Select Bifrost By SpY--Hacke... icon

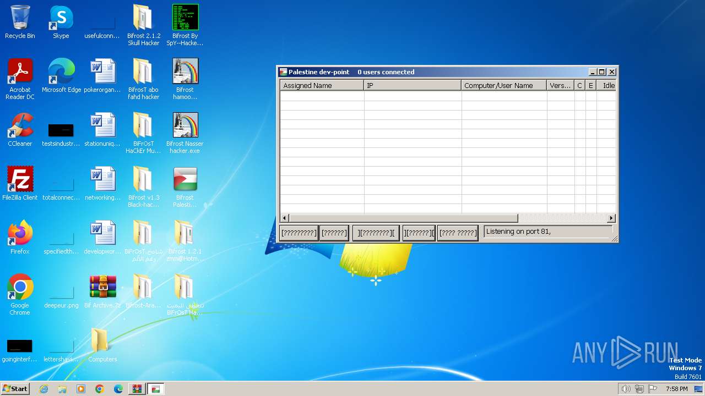coord(185,25)
